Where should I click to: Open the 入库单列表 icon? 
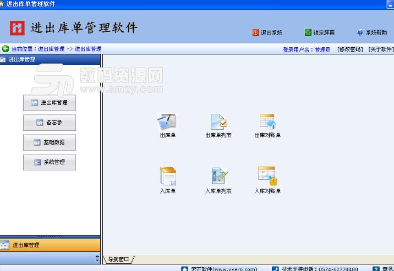[219, 176]
